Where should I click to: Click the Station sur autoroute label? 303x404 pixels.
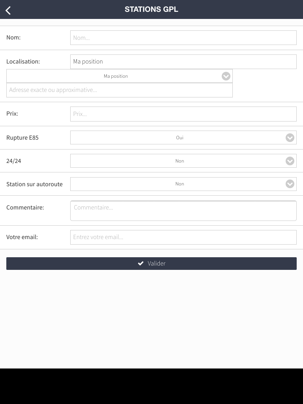(x=35, y=184)
